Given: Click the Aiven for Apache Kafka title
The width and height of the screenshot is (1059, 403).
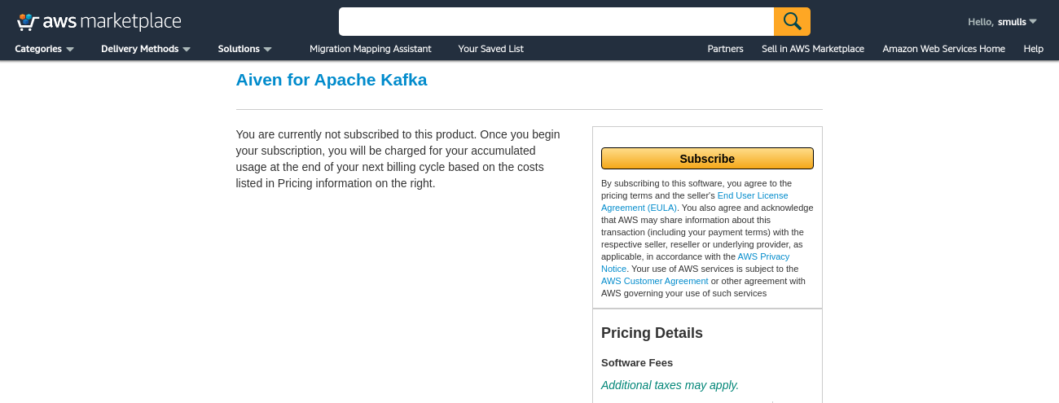Looking at the screenshot, I should click(332, 80).
